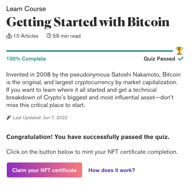
Task: Click the mint NFT certificate instruction text
Action: [x=92, y=152]
